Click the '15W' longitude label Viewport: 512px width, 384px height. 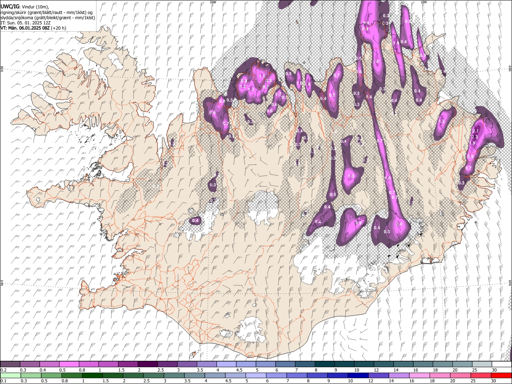[x=423, y=2]
